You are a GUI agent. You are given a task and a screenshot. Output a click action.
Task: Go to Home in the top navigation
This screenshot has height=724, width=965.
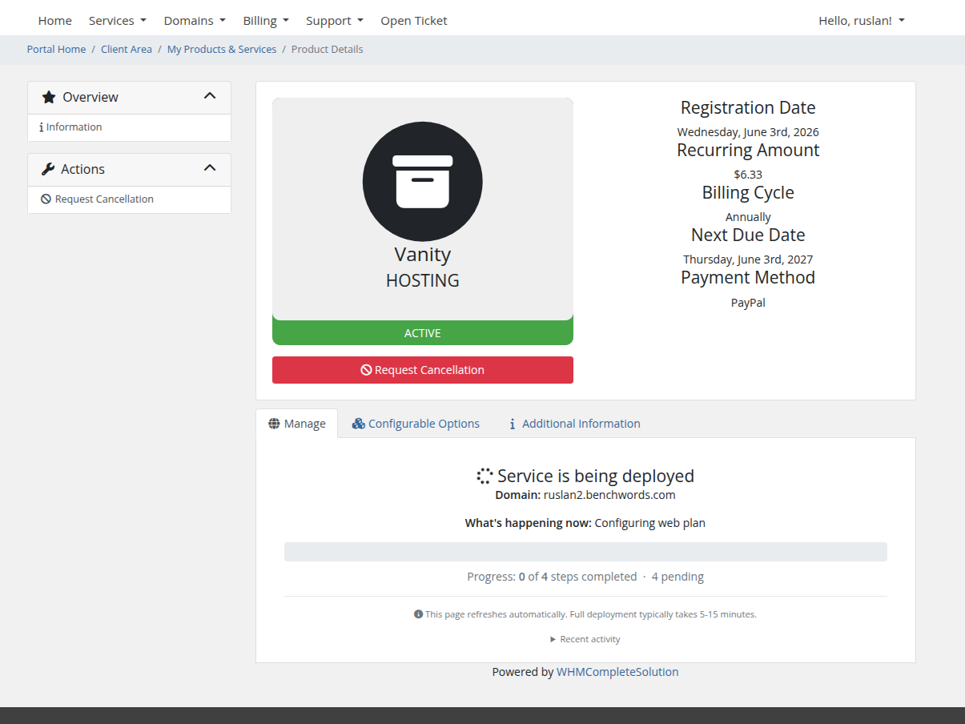point(55,21)
